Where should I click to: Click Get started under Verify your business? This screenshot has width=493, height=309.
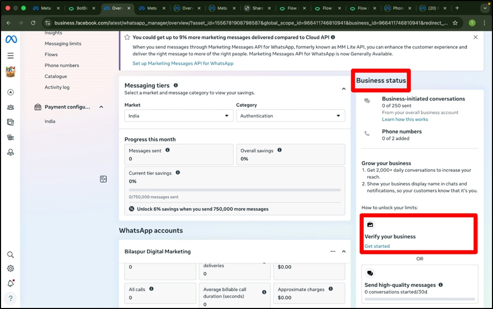(x=377, y=246)
